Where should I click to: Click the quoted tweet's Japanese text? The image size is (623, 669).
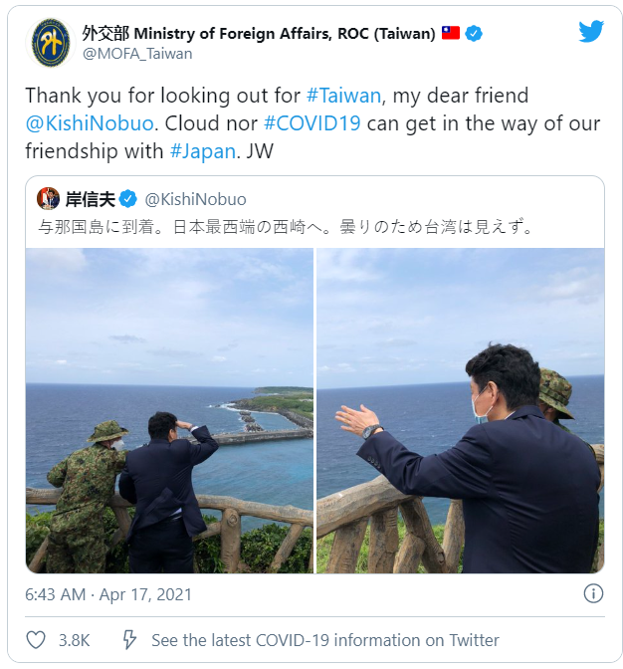[x=286, y=227]
